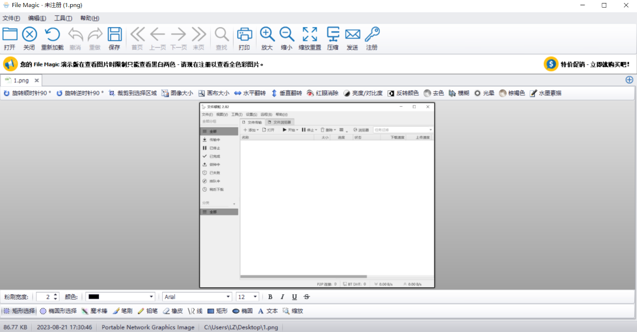The image size is (637, 332).
Task: Increase the brush width stepper value
Action: click(55, 294)
